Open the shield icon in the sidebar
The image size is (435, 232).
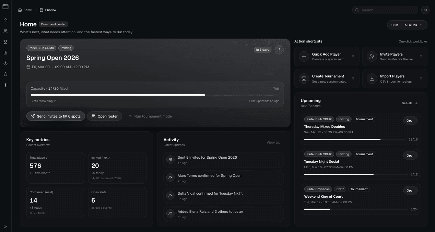(5, 74)
